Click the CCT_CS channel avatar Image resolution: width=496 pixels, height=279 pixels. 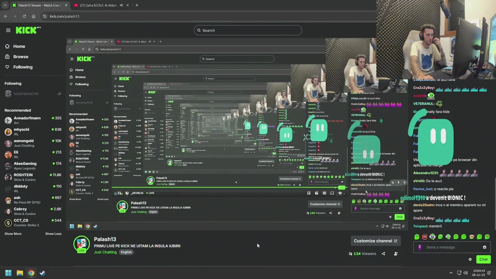pos(8,222)
